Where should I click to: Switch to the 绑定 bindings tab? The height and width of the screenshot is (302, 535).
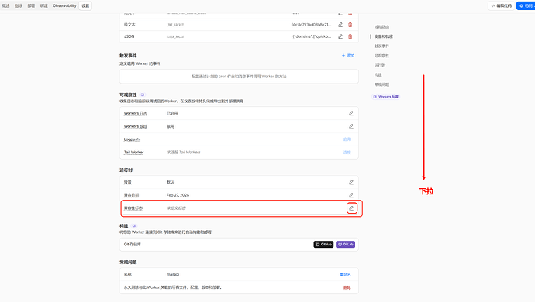(44, 5)
